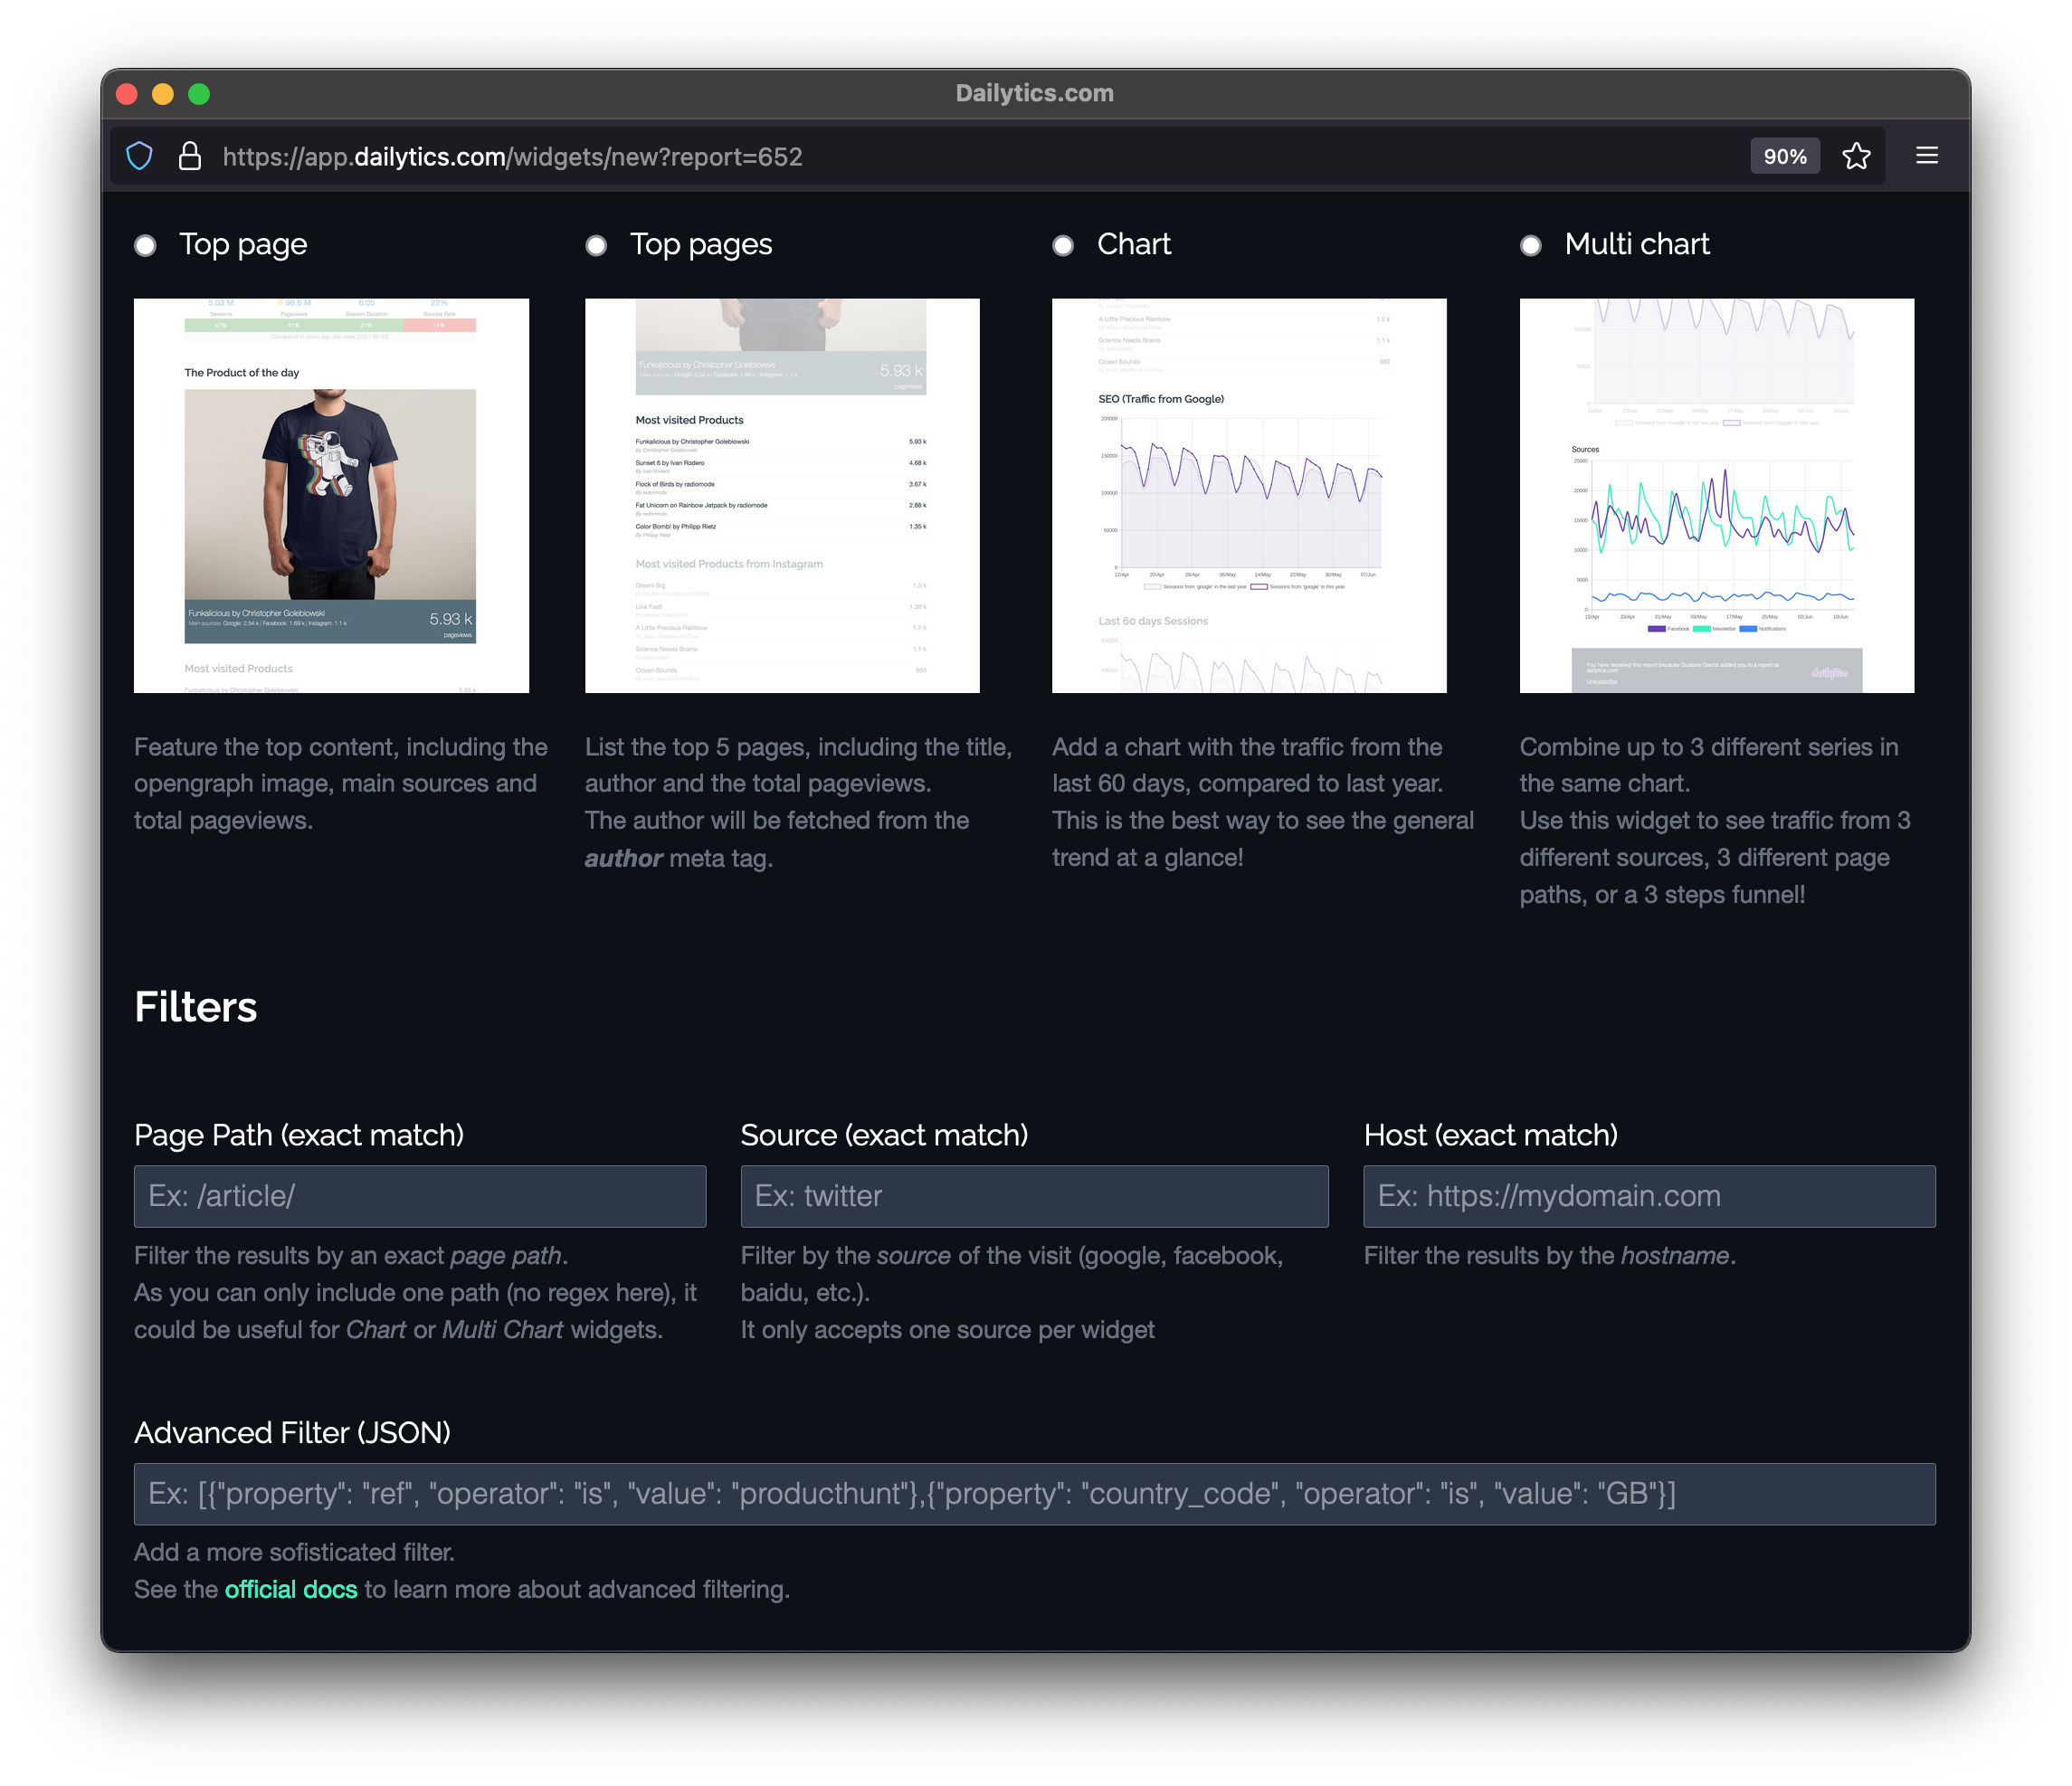Screen dimensions: 2072x1786
Task: Click the 90% zoom level badge
Action: pos(1784,156)
